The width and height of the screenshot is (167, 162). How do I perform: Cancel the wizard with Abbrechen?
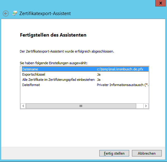(x=147, y=153)
